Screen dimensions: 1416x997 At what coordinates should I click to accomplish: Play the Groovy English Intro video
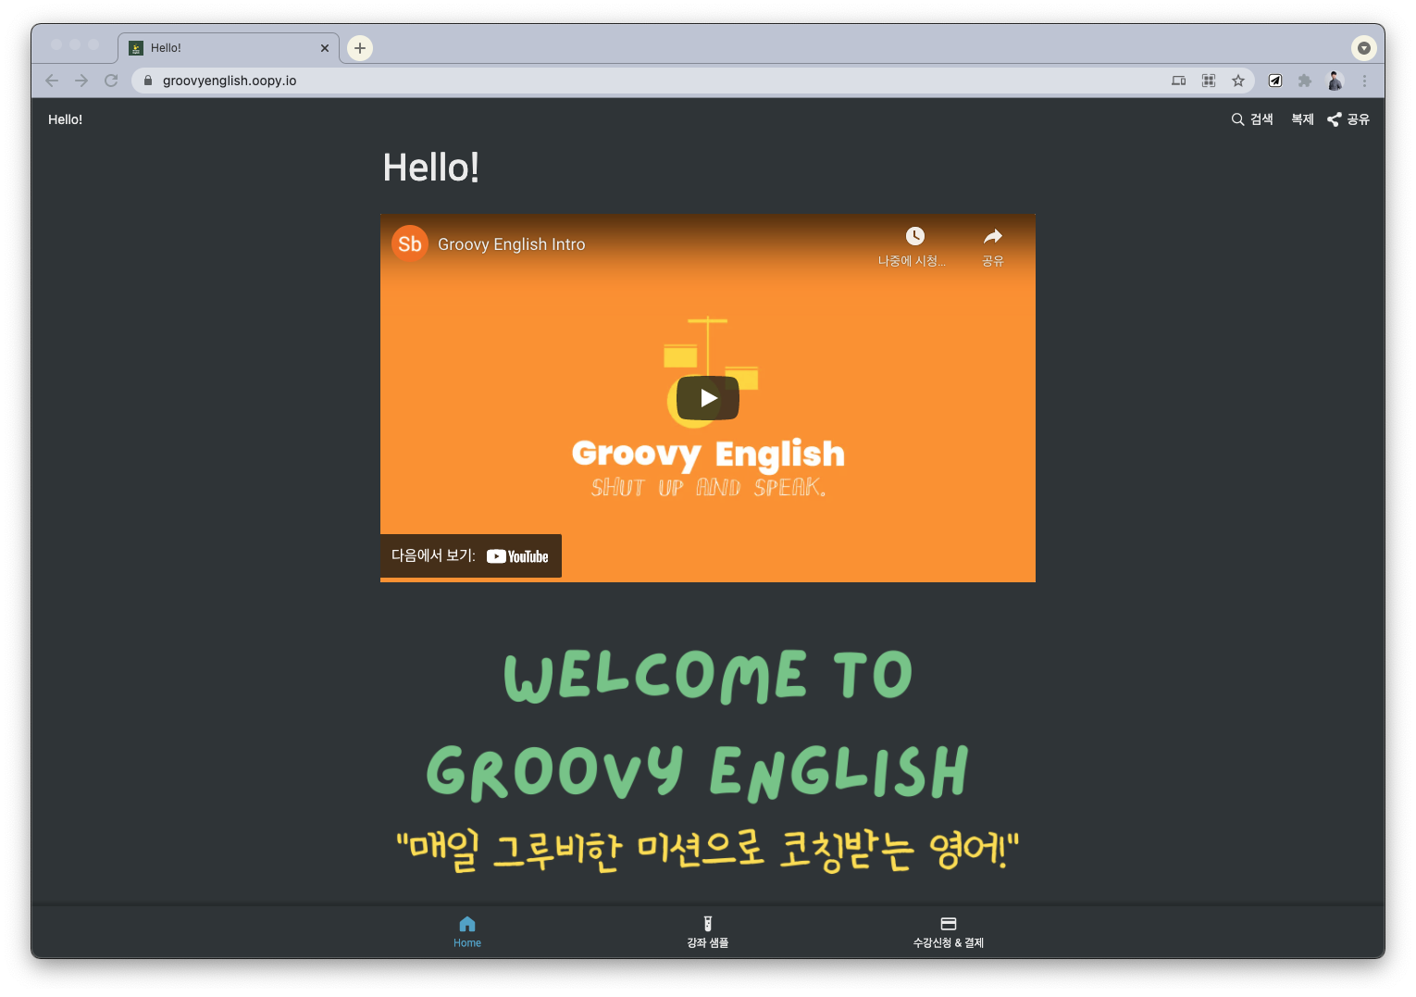[x=708, y=398]
